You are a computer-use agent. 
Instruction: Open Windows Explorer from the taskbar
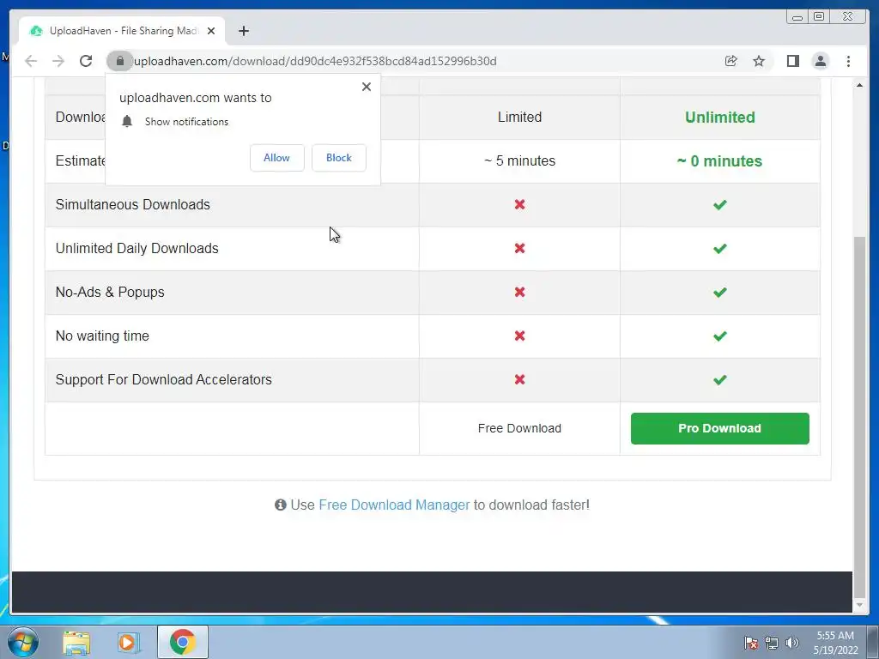click(76, 642)
